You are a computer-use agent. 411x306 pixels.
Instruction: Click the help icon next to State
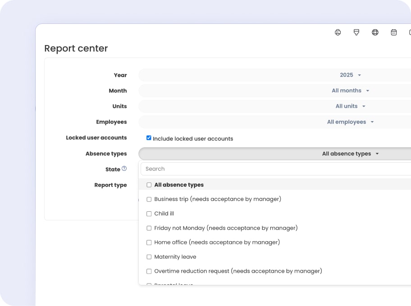point(124,169)
